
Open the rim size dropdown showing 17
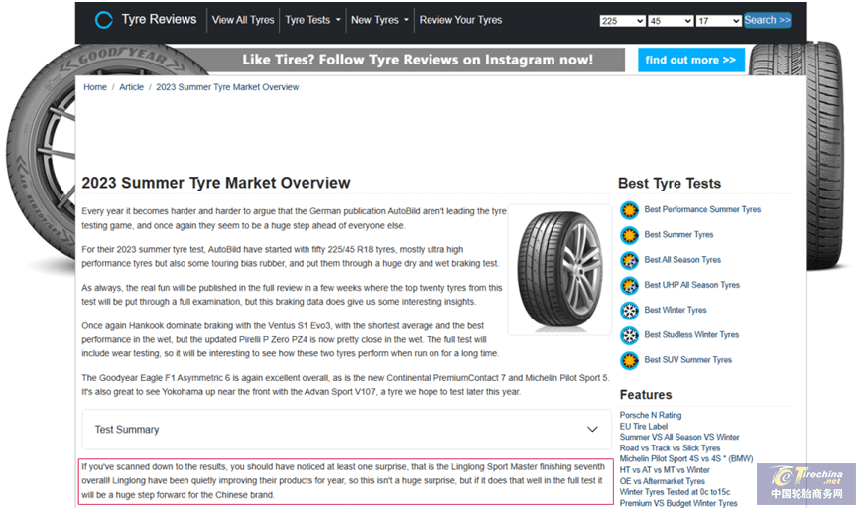click(719, 21)
